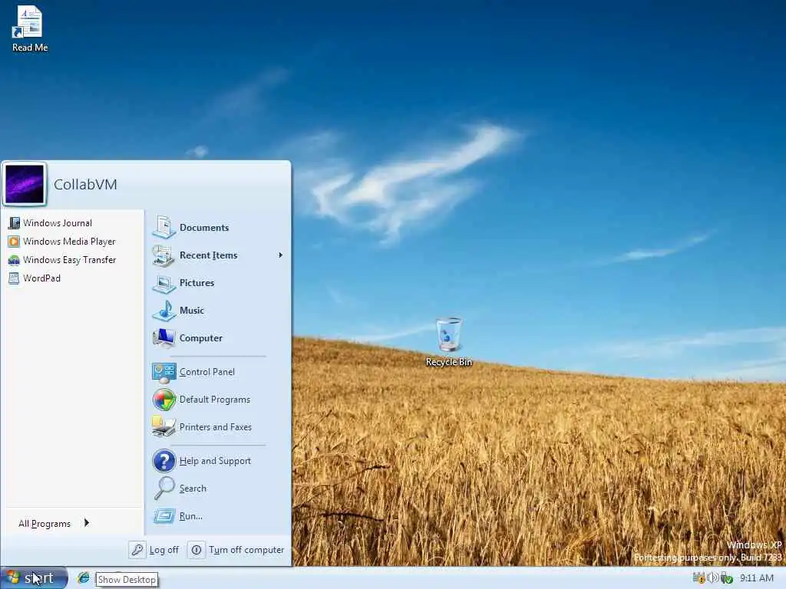
Task: Click the Recent Items icon
Action: pyautogui.click(x=163, y=255)
